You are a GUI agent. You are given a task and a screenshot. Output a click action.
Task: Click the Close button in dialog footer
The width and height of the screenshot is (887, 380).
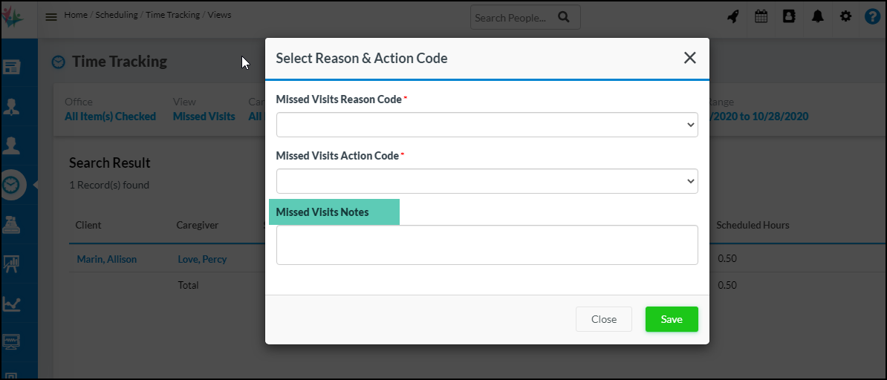(603, 319)
